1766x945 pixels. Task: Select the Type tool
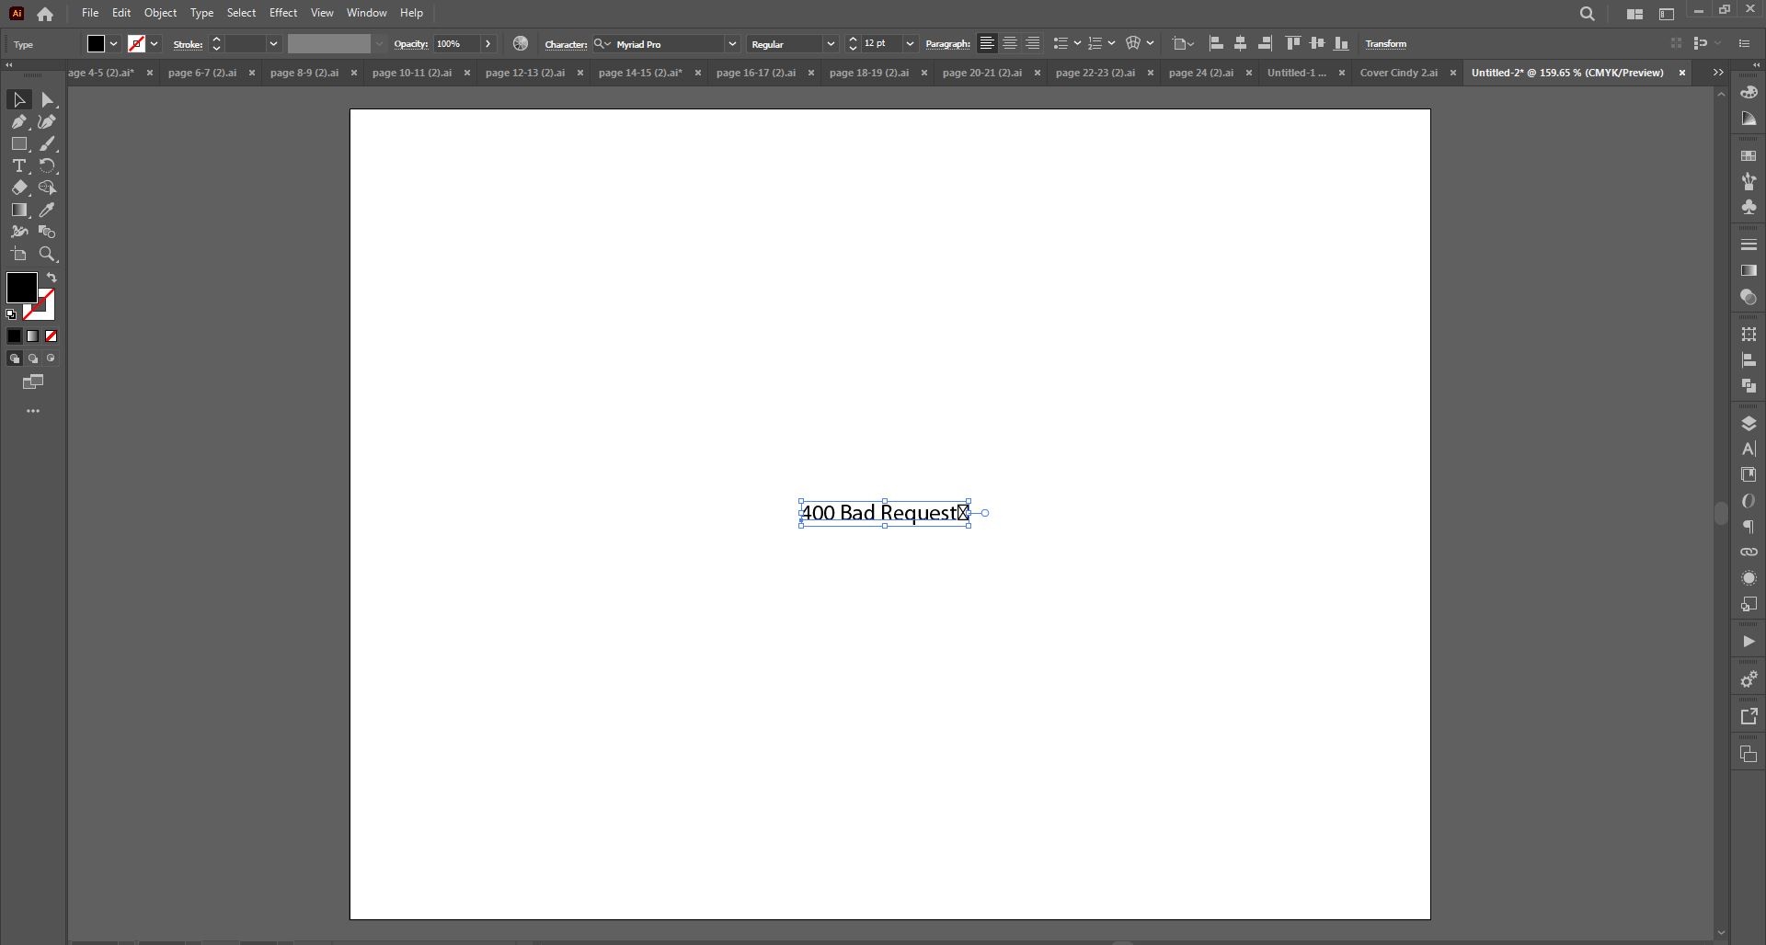pyautogui.click(x=18, y=165)
